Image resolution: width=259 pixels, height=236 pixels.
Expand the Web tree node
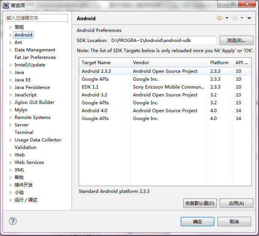(x=10, y=155)
